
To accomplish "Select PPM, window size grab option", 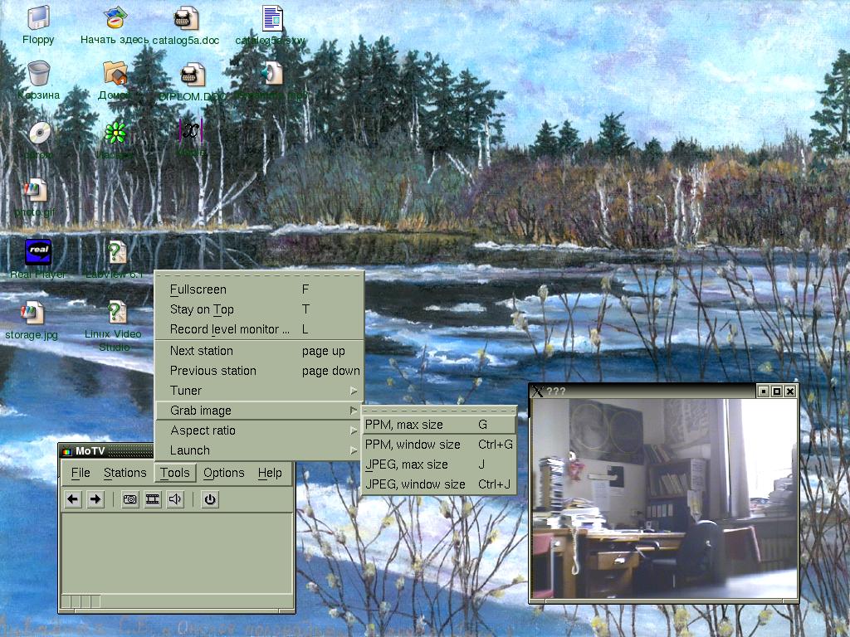I will click(438, 445).
